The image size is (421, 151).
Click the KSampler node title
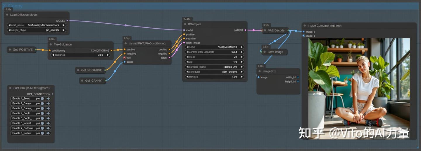(194, 24)
